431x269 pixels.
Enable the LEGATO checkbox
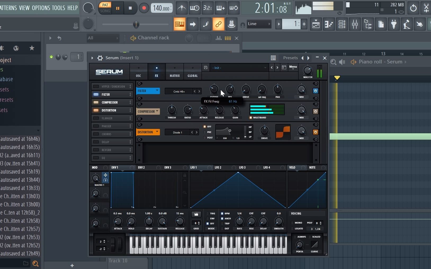pyautogui.click(x=292, y=229)
